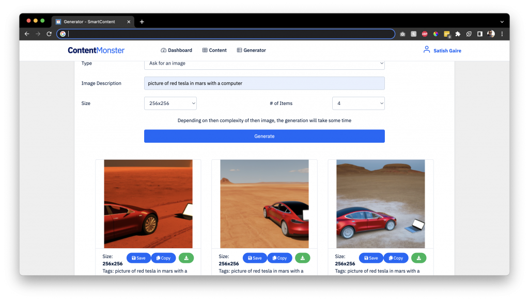
Task: Click the circular arrow extension icon
Action: pos(469,34)
